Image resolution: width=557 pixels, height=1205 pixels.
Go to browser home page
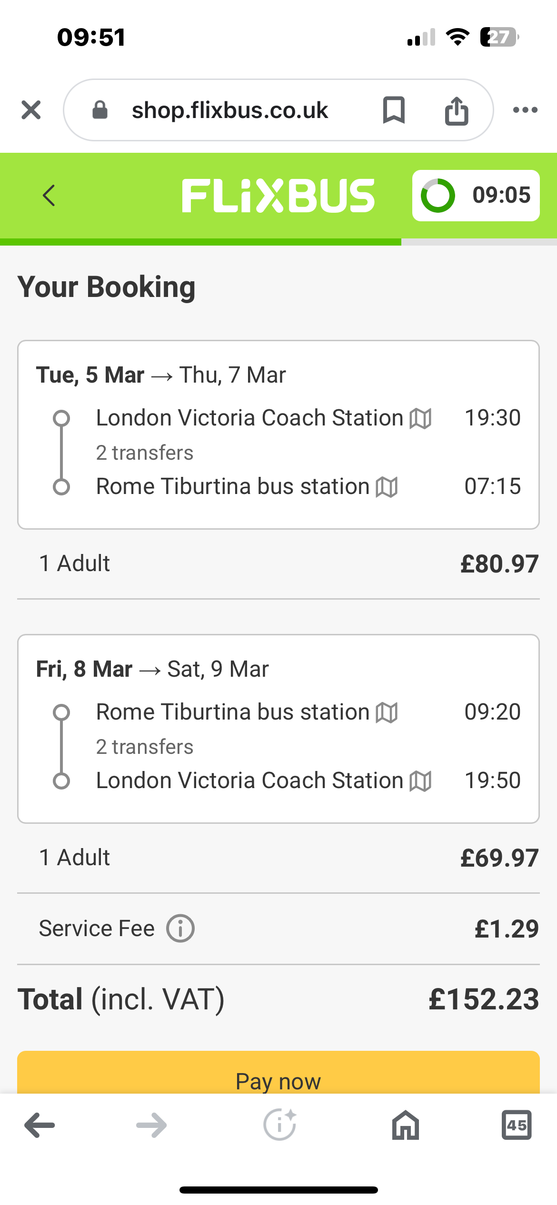(x=405, y=1125)
